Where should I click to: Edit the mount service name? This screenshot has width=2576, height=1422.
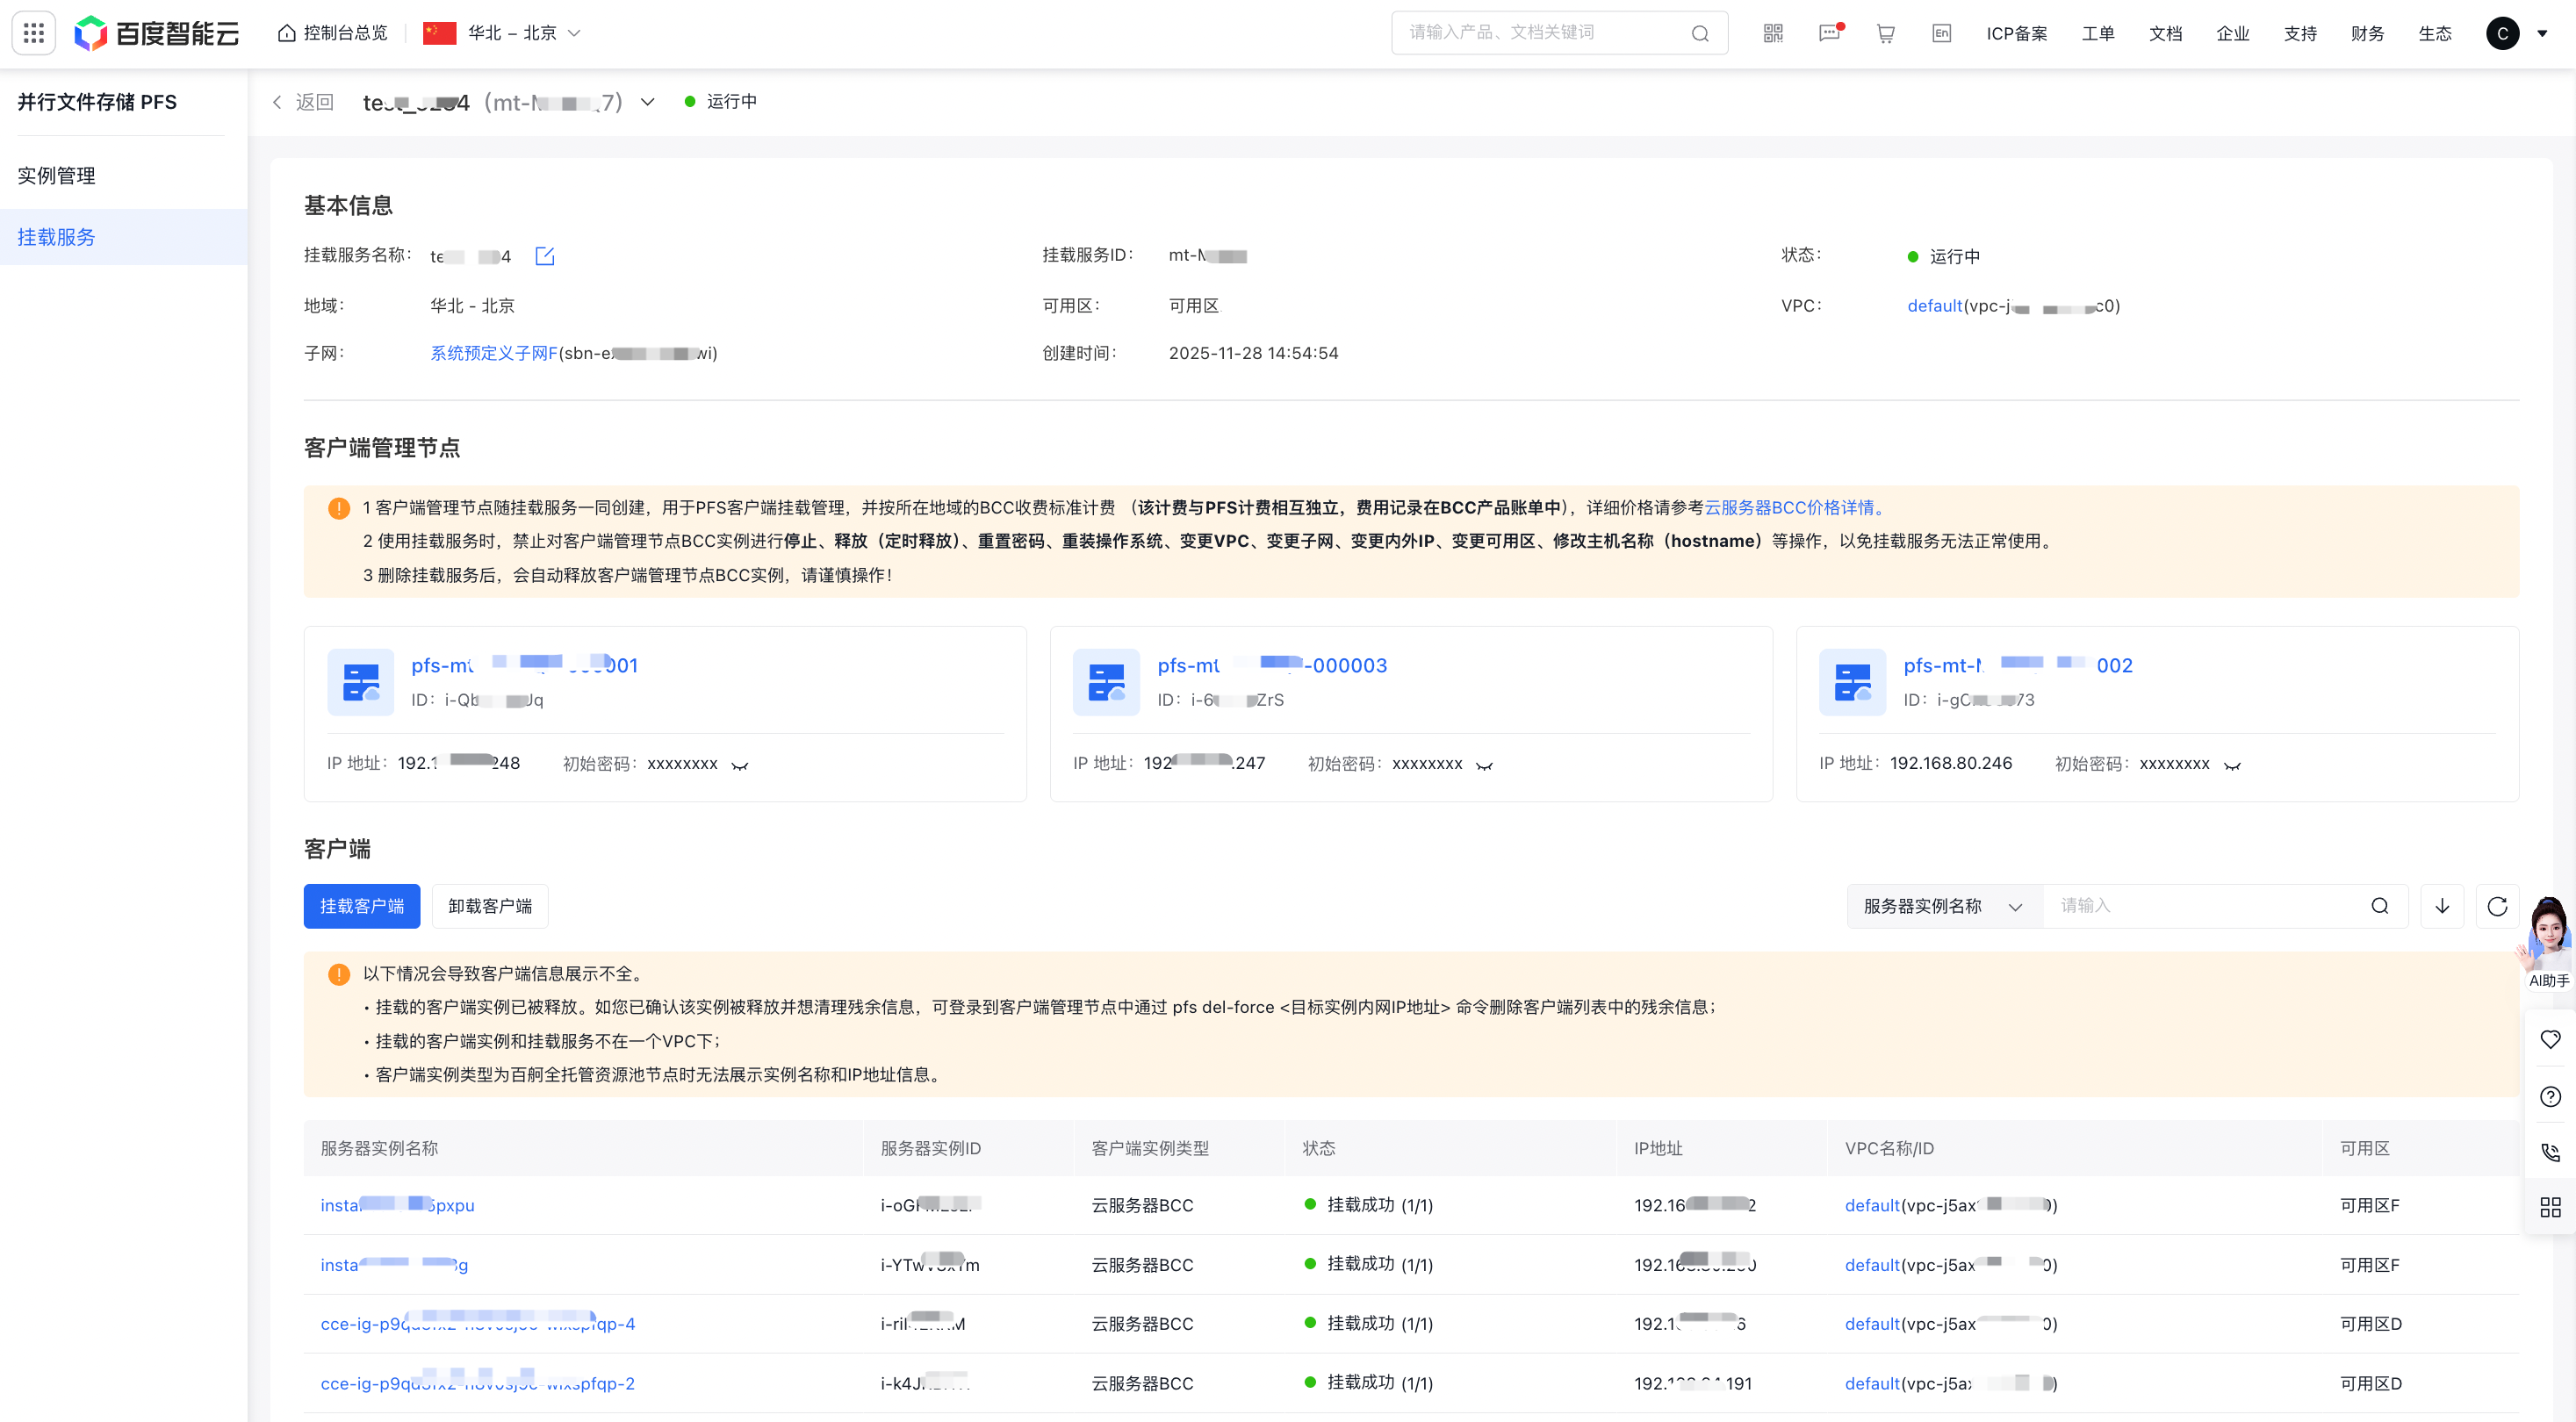point(545,256)
